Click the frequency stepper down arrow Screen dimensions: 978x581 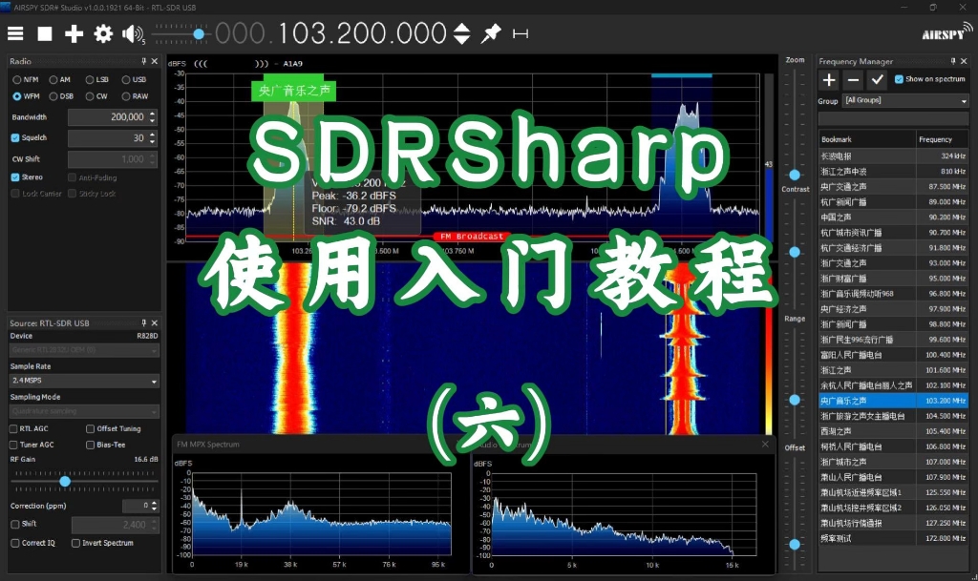coord(461,40)
